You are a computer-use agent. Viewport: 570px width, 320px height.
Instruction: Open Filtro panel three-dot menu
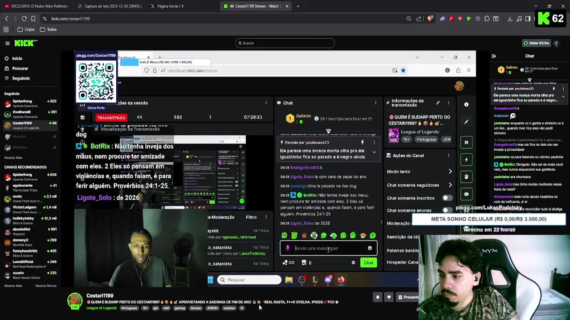(266, 217)
